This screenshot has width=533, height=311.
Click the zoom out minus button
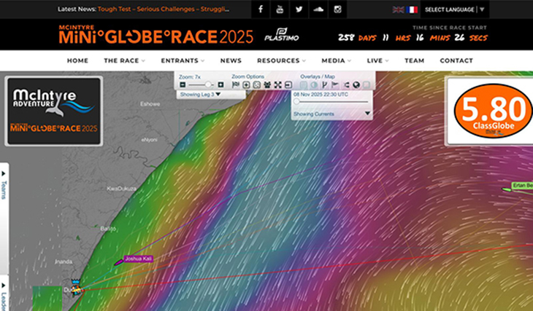click(183, 85)
